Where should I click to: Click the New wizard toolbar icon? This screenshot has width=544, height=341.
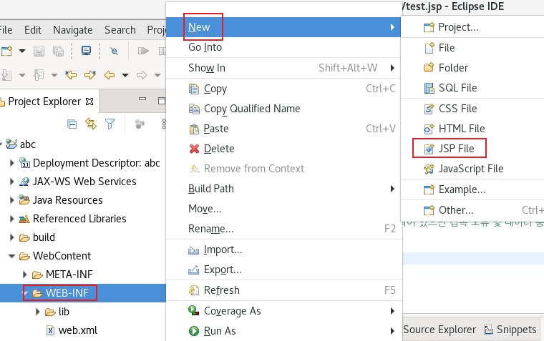click(7, 51)
